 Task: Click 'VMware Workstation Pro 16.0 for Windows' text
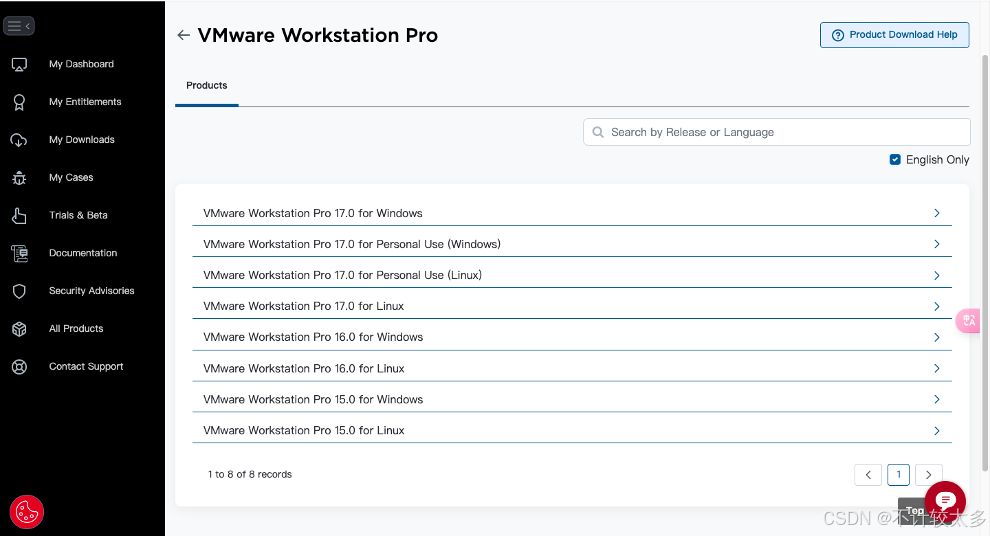[x=313, y=337]
